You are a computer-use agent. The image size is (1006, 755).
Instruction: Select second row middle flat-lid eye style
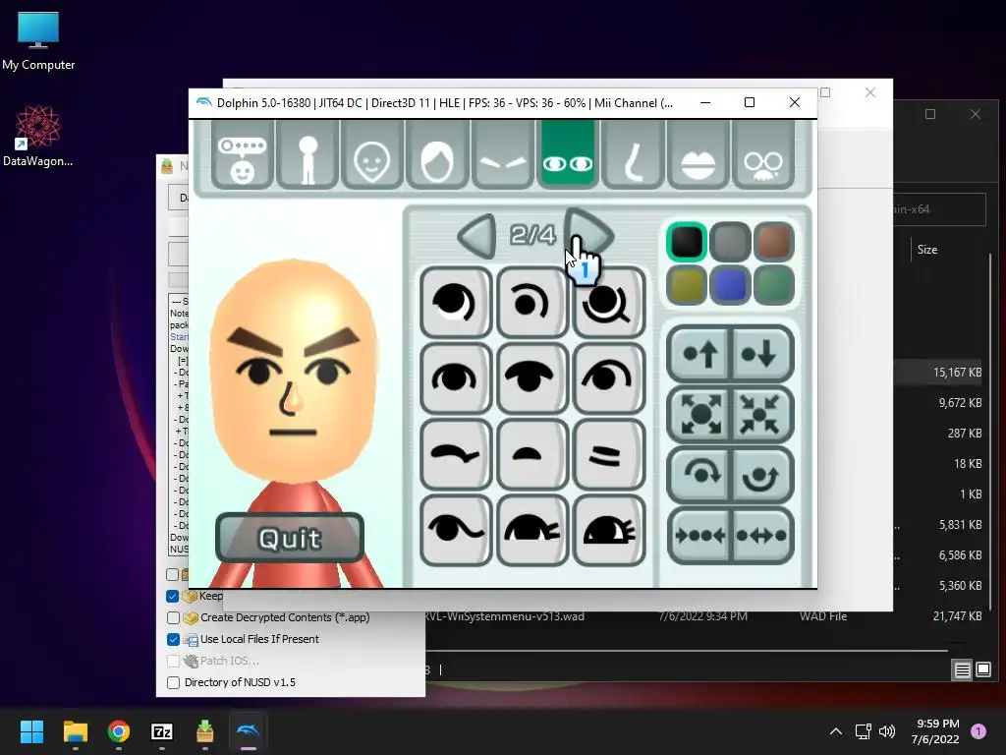[532, 378]
